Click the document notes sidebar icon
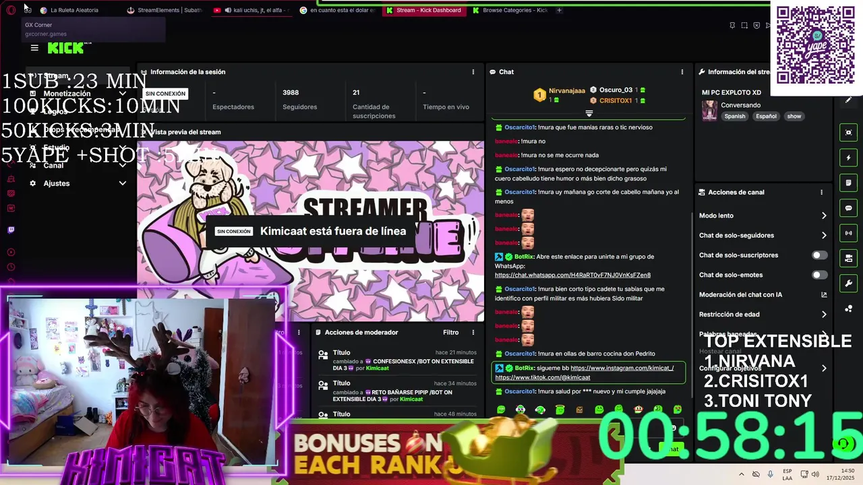 tap(849, 183)
